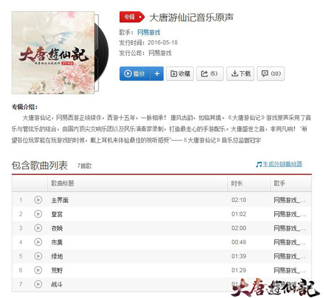Play track 4 市集
Viewport: 324px width, 298px height.
click(x=38, y=242)
